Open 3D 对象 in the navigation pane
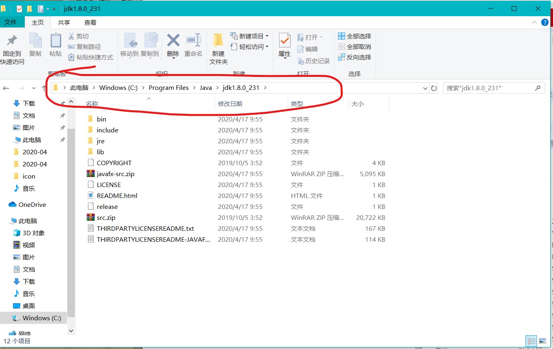Viewport: 553px width, 349px height. coord(34,233)
